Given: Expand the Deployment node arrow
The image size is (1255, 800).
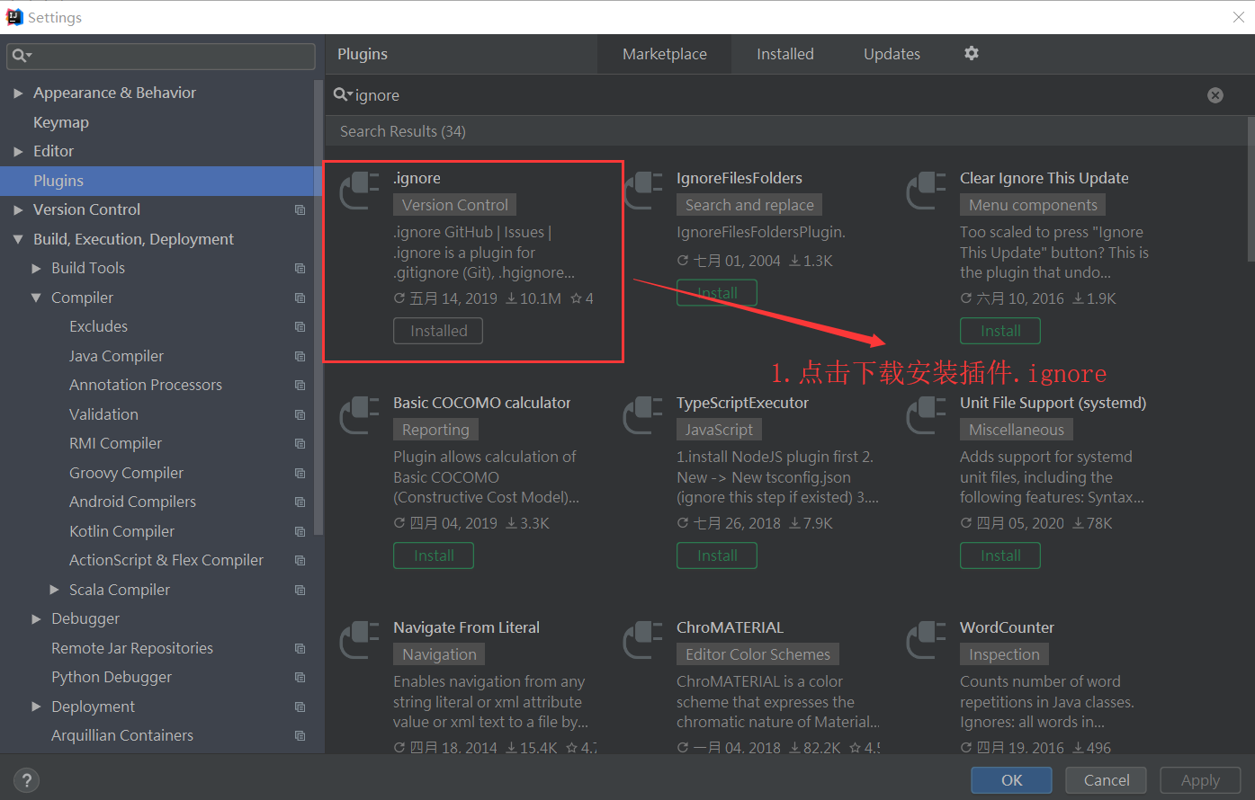Looking at the screenshot, I should click(x=36, y=707).
